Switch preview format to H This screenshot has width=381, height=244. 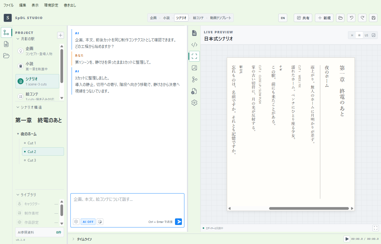(x=352, y=35)
